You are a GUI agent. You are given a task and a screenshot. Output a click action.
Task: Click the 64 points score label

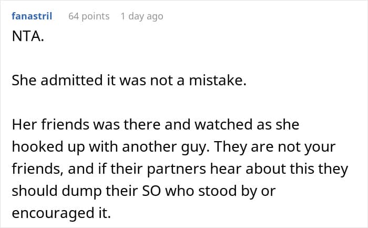89,16
